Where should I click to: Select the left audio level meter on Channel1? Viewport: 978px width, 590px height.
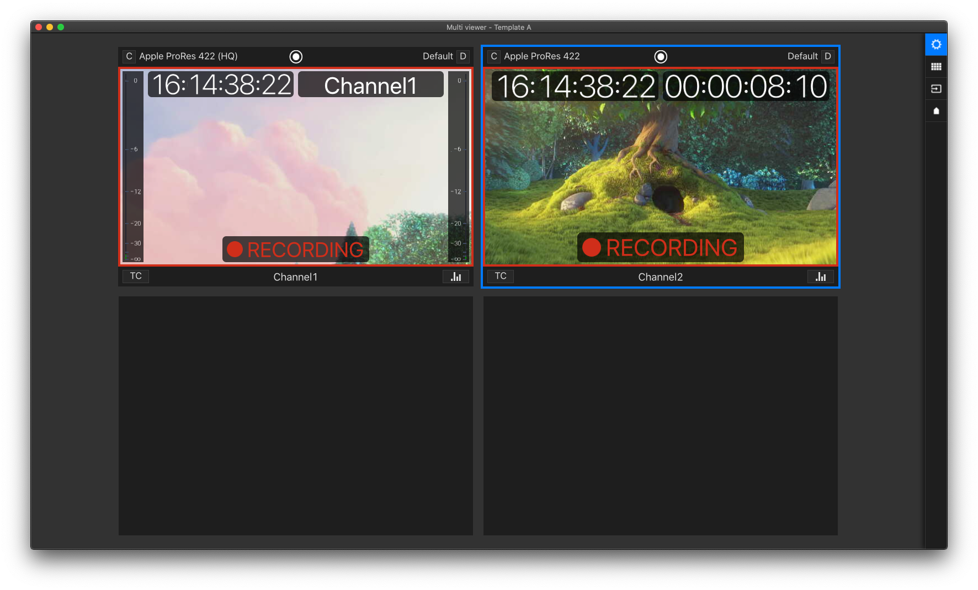[x=133, y=167]
